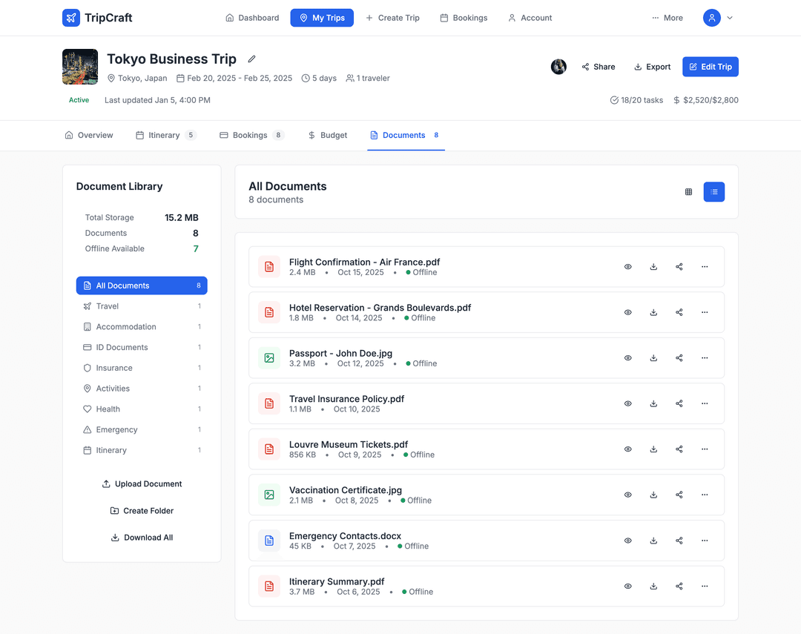Image resolution: width=801 pixels, height=634 pixels.
Task: Open the More menu in top navigation
Action: [667, 18]
